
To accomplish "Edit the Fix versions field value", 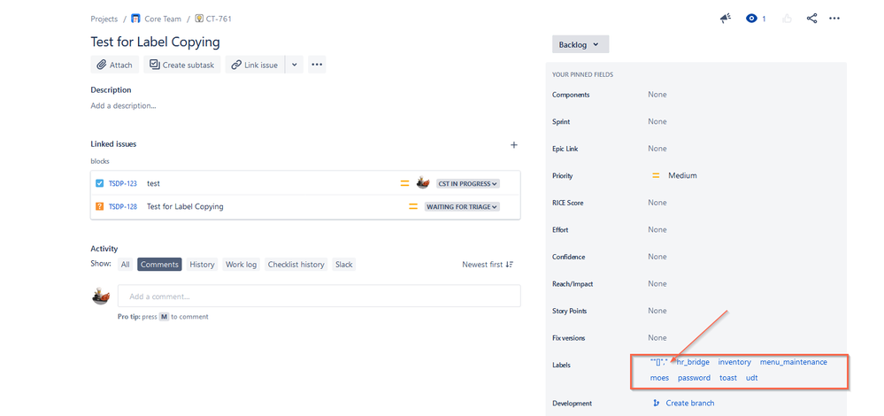I will 657,337.
